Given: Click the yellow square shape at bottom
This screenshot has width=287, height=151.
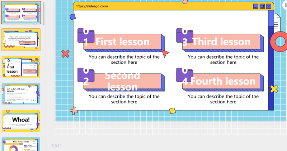Looking at the screenshot, I should [173, 111].
